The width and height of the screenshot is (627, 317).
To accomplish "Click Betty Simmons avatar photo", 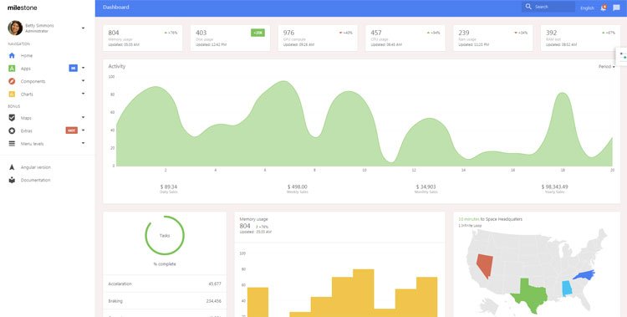I will [x=15, y=28].
